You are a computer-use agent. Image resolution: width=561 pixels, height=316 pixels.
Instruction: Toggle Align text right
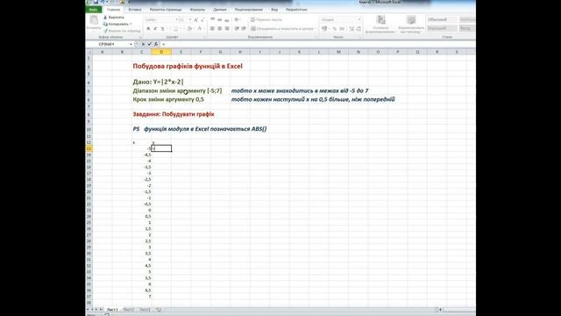pos(227,29)
